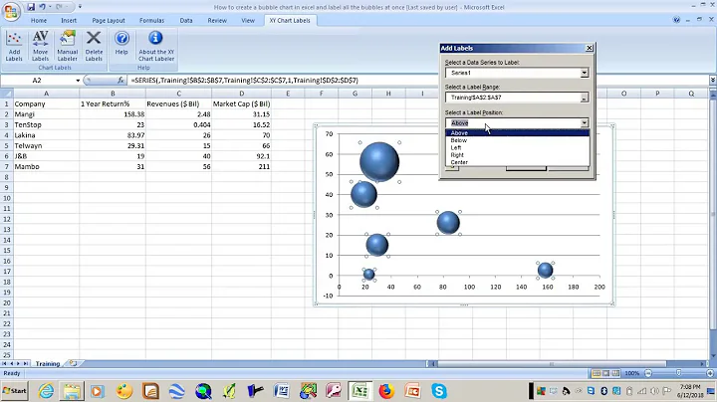Close the Add Labels dialog
This screenshot has width=717, height=402.
[589, 48]
